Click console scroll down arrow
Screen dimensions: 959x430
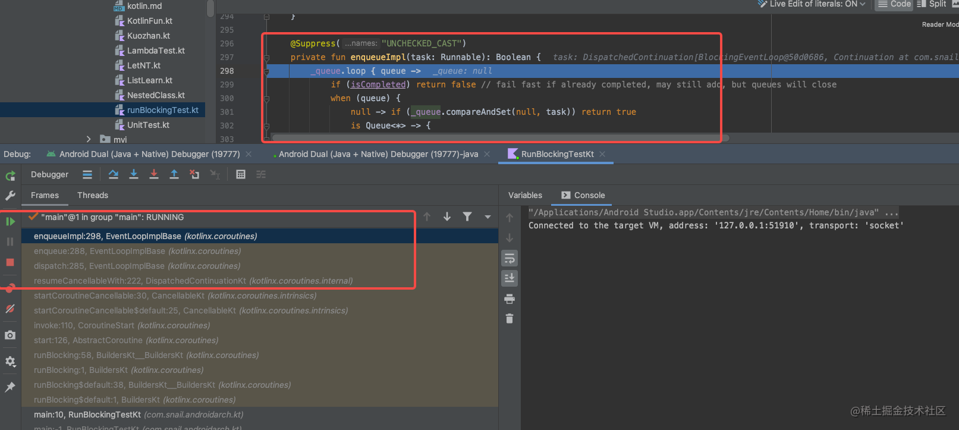click(x=510, y=238)
